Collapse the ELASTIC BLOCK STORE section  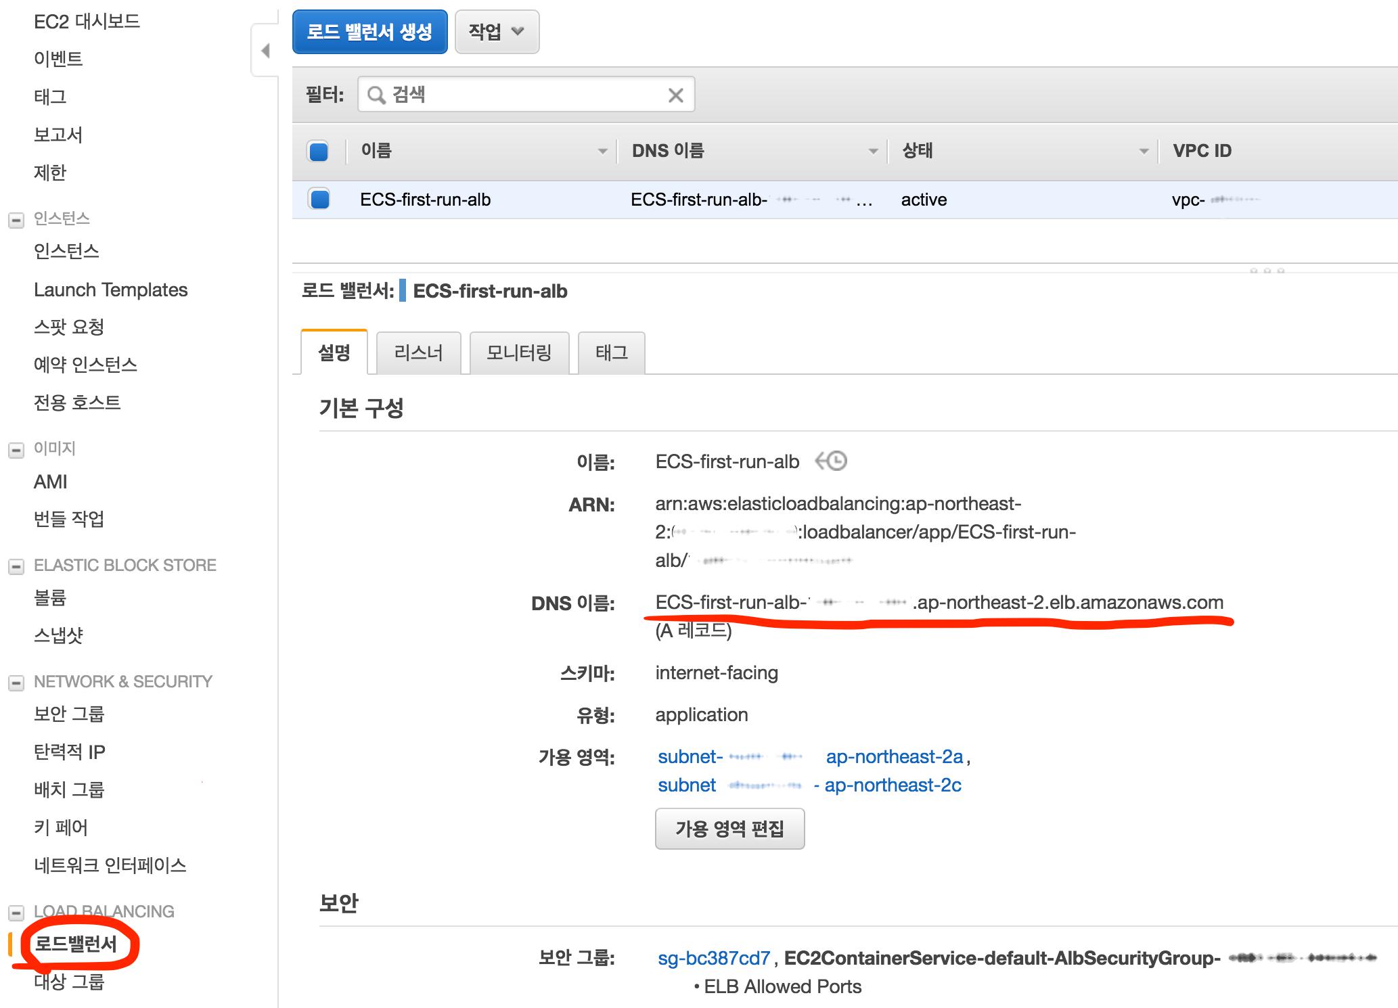(16, 566)
